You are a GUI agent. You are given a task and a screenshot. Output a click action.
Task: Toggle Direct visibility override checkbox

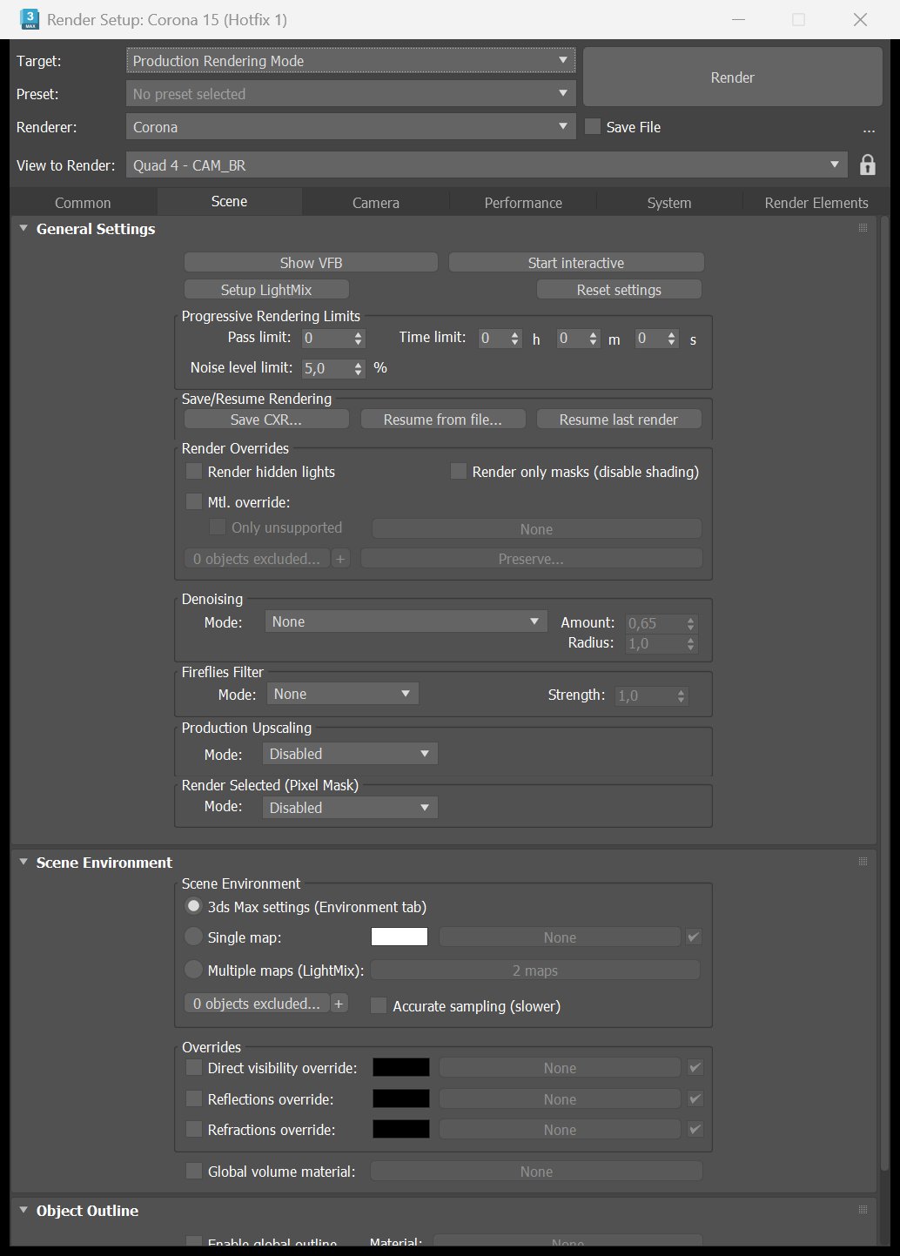194,1067
